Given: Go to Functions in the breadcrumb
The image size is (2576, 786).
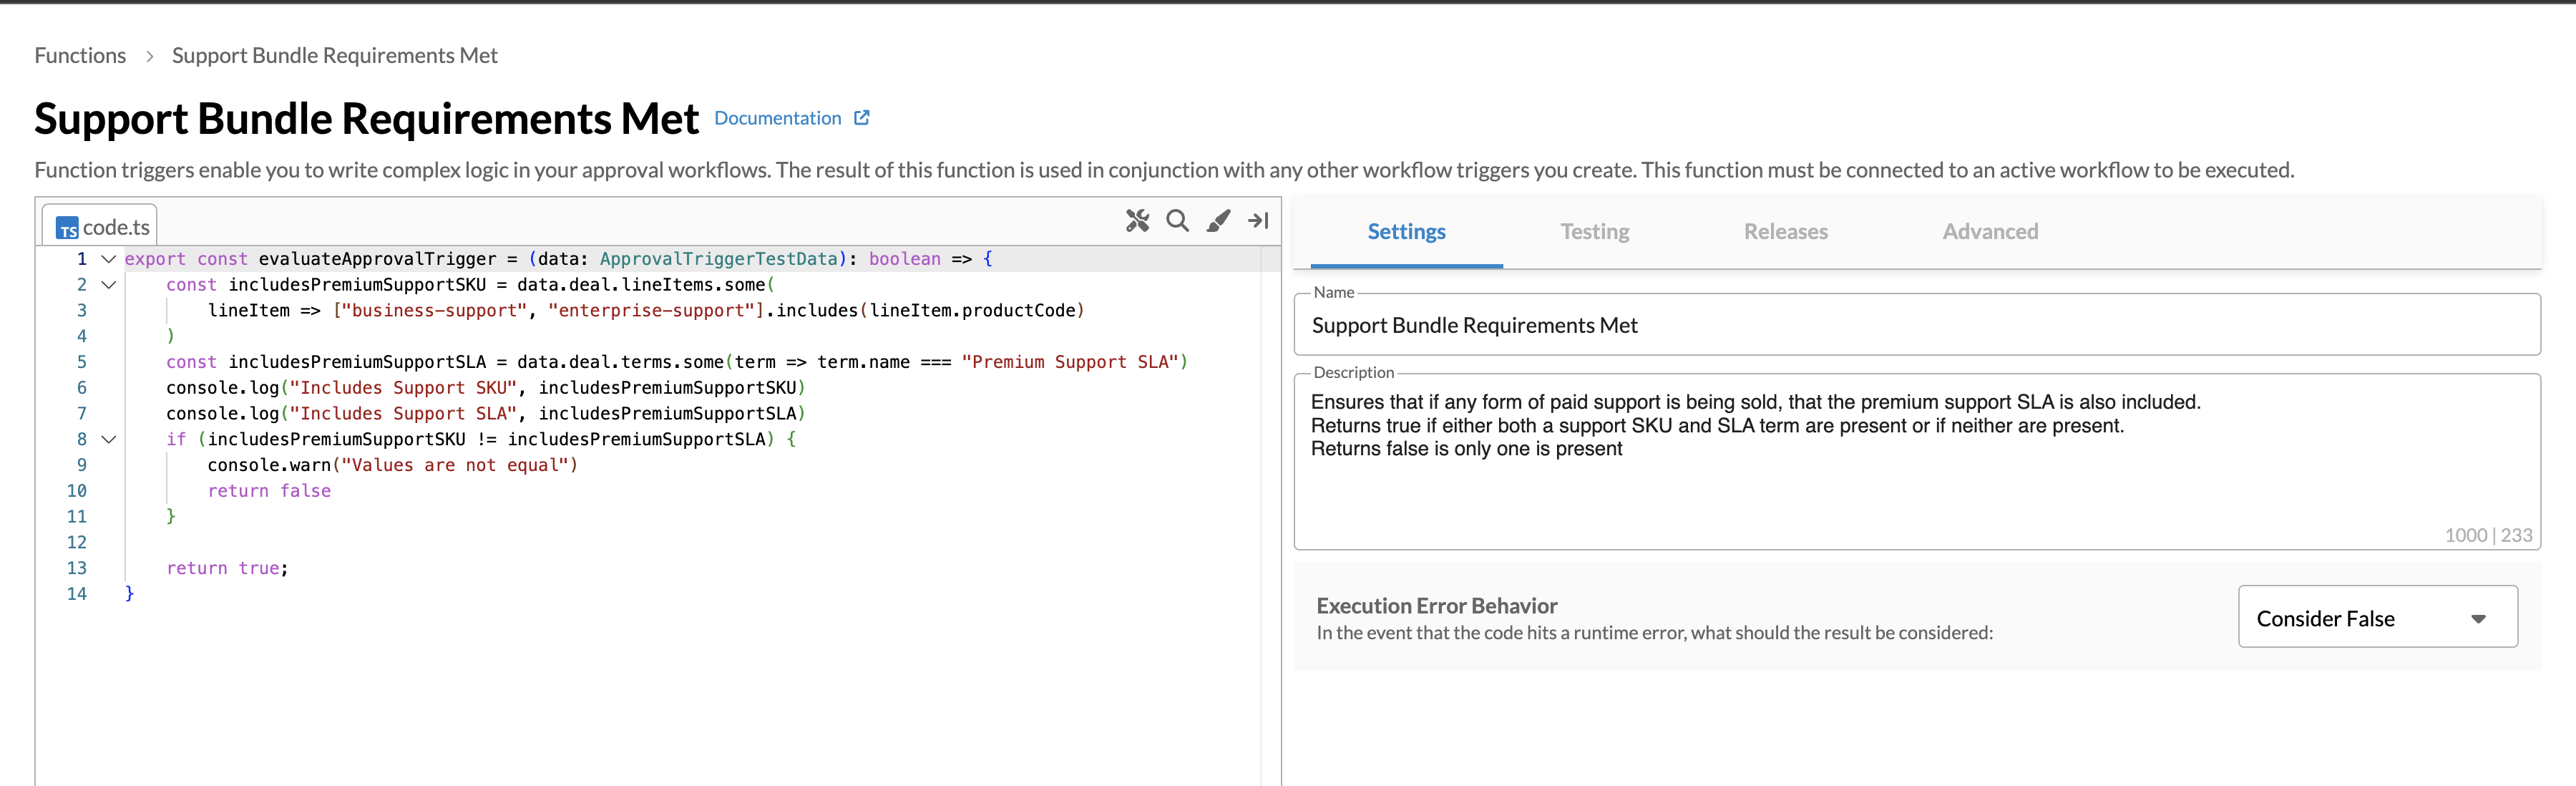Looking at the screenshot, I should tap(80, 55).
